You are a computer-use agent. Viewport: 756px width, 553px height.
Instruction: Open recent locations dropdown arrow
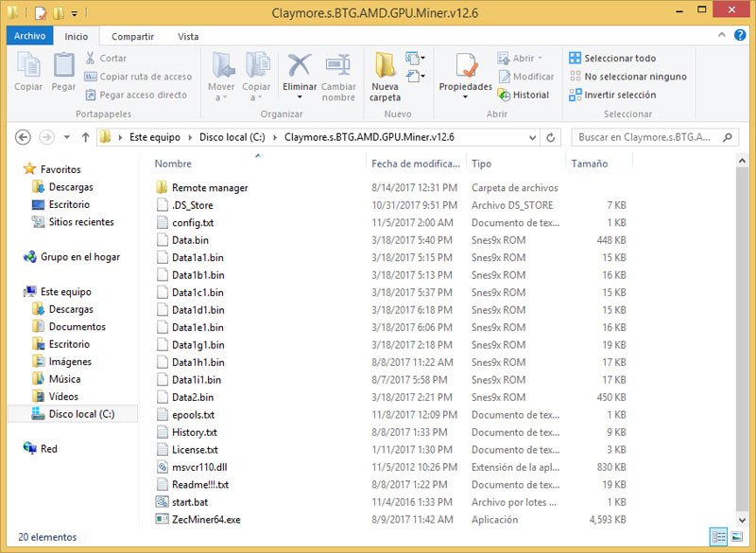[x=66, y=137]
